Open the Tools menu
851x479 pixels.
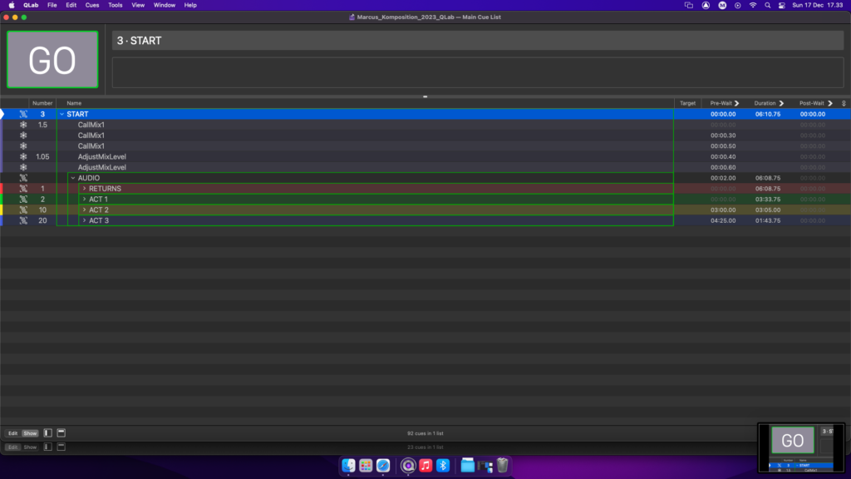click(115, 5)
